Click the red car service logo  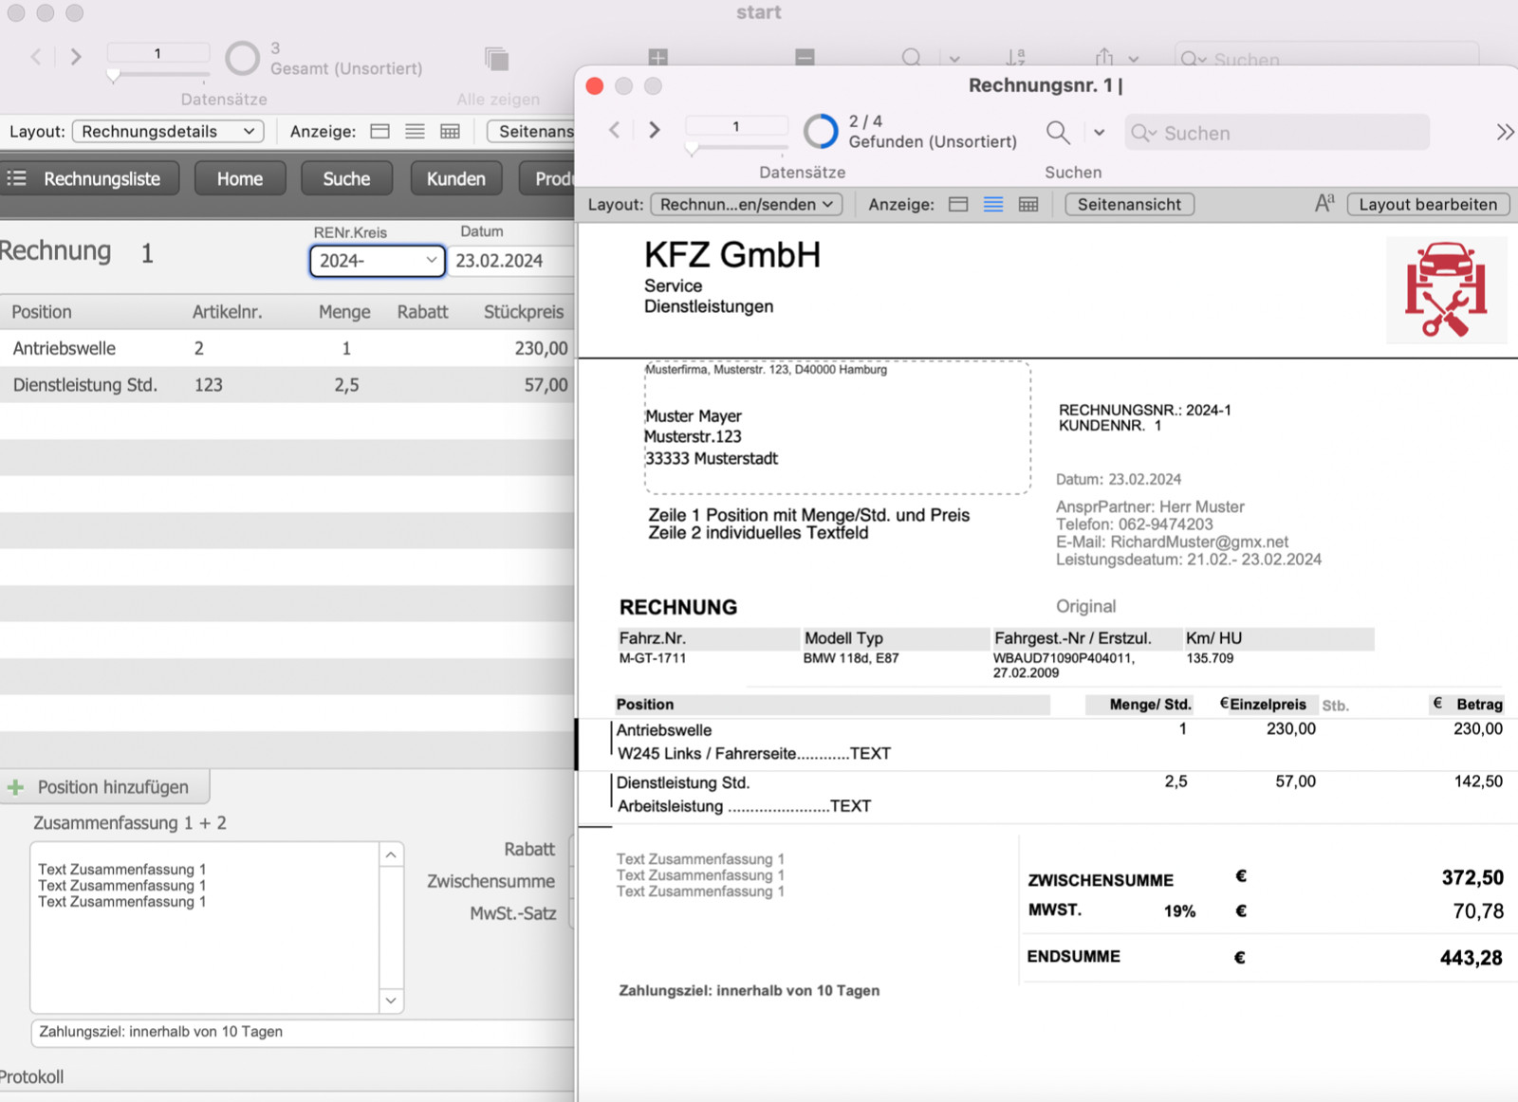[1446, 290]
